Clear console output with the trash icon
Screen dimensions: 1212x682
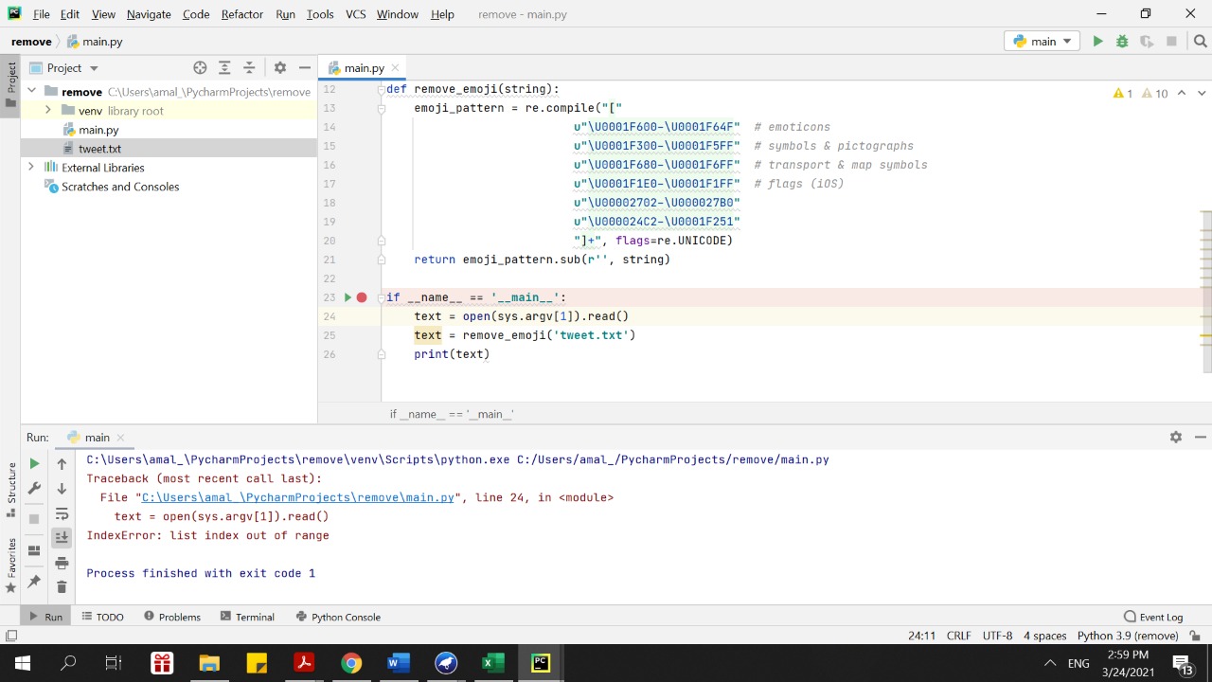[x=62, y=586]
